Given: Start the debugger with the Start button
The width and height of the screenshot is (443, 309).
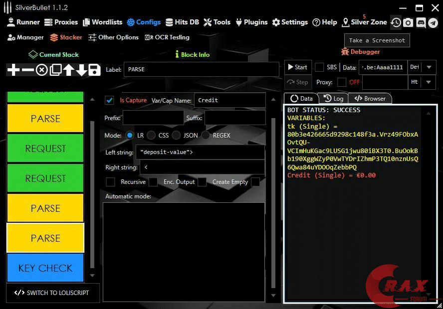Looking at the screenshot, I should [298, 67].
